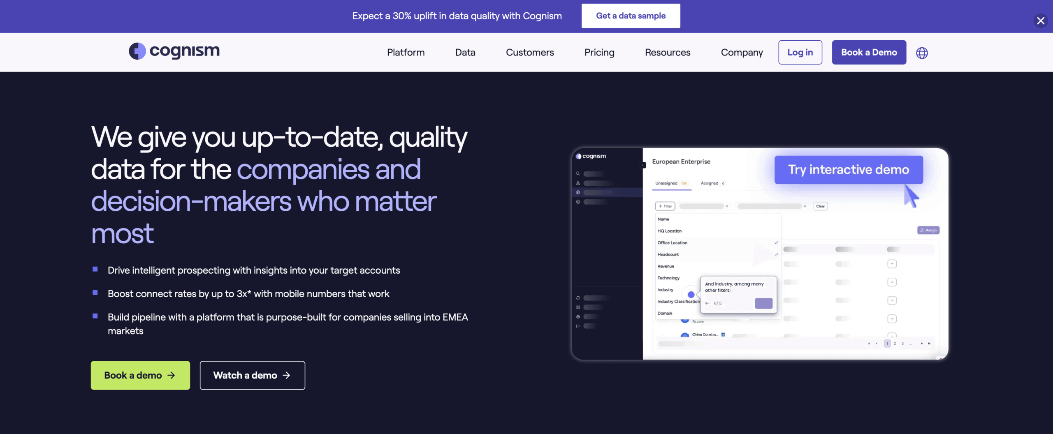Go to pagination page 2
1053x434 pixels.
[895, 343]
